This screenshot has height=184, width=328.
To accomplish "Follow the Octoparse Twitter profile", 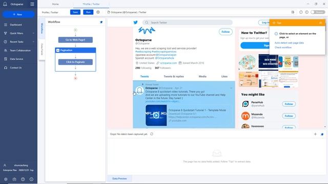I will tap(225, 32).
